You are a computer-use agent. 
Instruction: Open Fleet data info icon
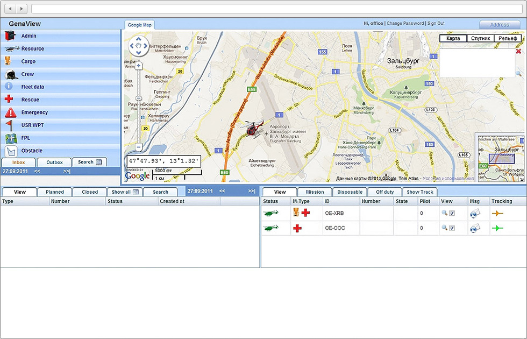coord(9,87)
